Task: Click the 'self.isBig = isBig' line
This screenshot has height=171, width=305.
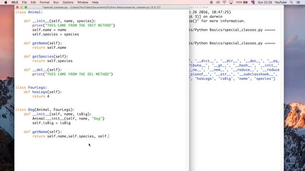Action: pyautogui.click(x=51, y=123)
